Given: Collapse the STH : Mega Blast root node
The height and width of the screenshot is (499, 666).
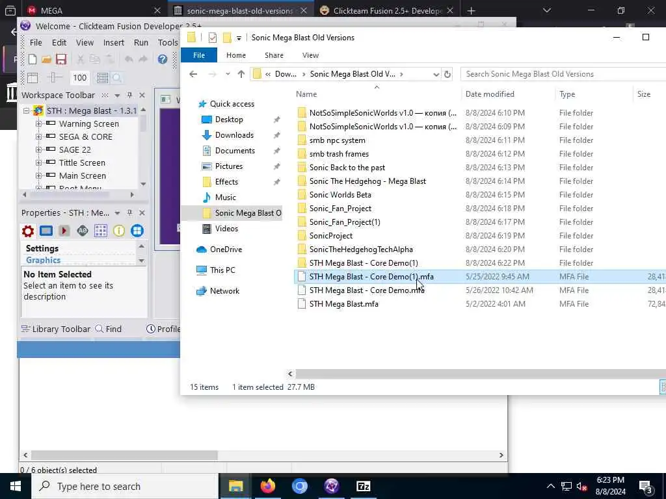Looking at the screenshot, I should [26, 110].
